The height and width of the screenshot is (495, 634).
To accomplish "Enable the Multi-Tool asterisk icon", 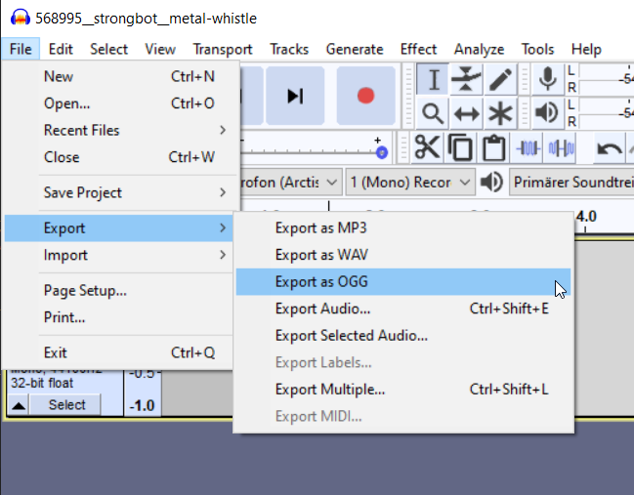I will tap(500, 112).
